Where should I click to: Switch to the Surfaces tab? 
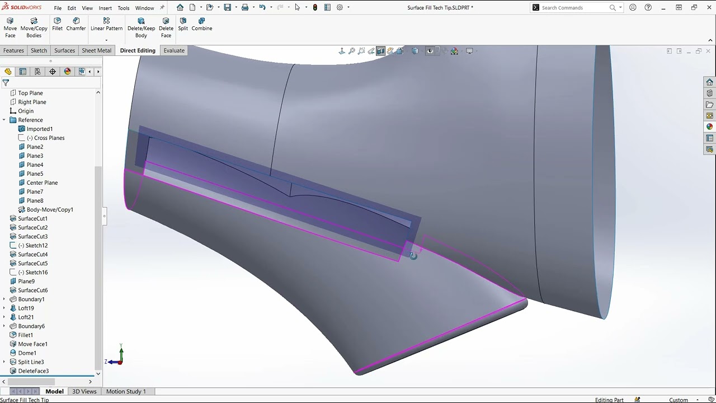point(64,50)
